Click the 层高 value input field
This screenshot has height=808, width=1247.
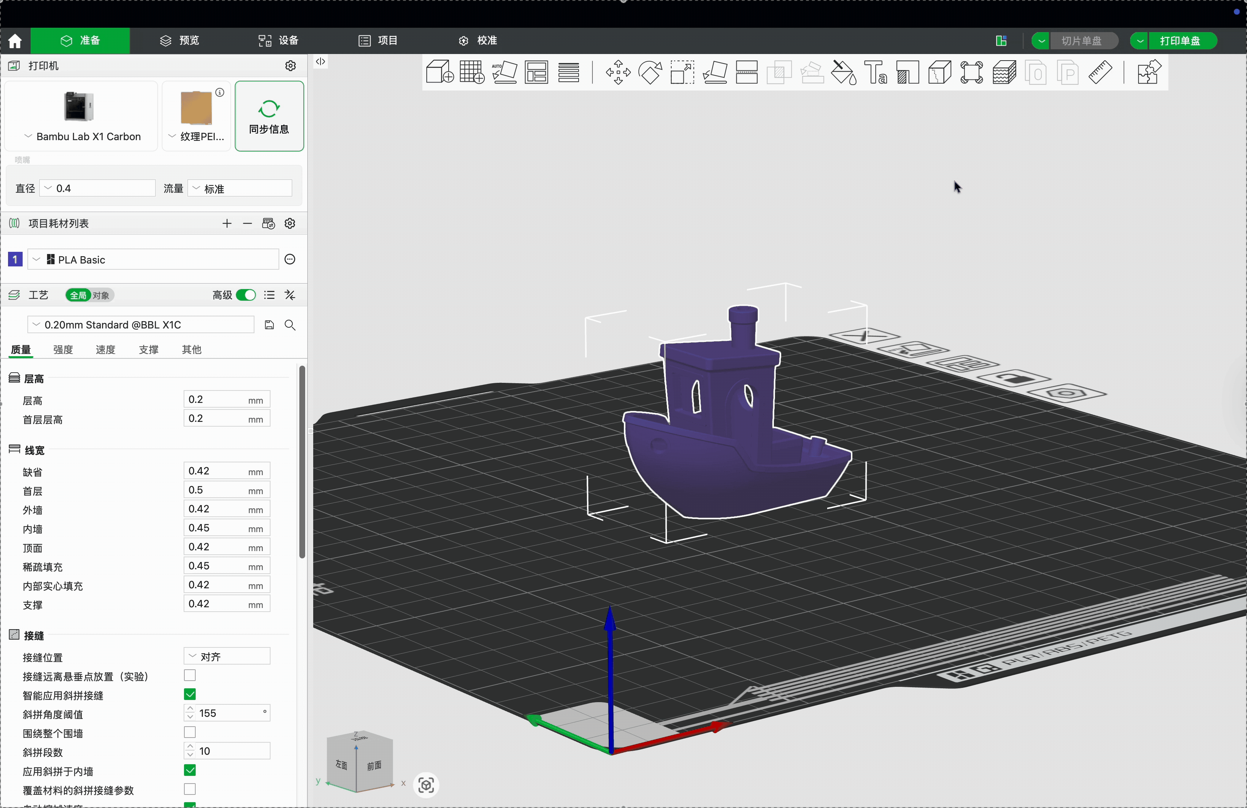click(x=215, y=400)
